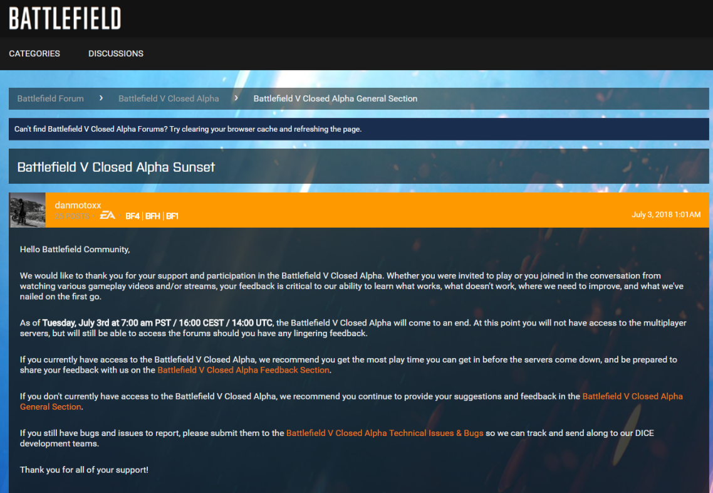Open danmotoxx user profile name
The height and width of the screenshot is (493, 713).
[x=78, y=205]
